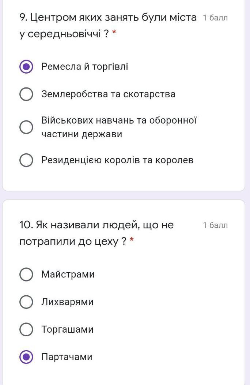Click the answer text "Військових навчань та оборонної частини держави"

click(x=119, y=127)
